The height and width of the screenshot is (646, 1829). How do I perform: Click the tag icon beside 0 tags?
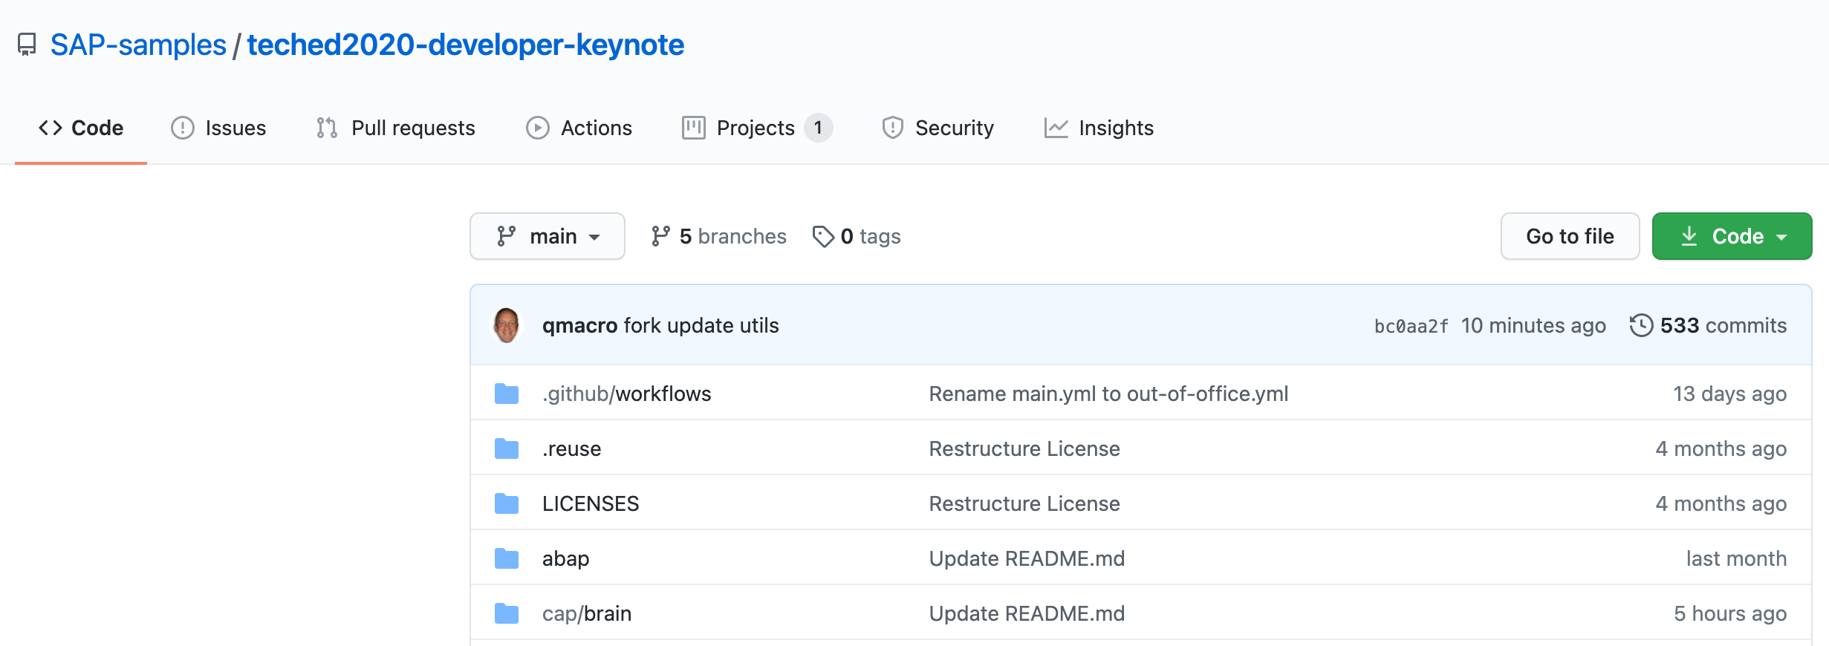(x=823, y=237)
